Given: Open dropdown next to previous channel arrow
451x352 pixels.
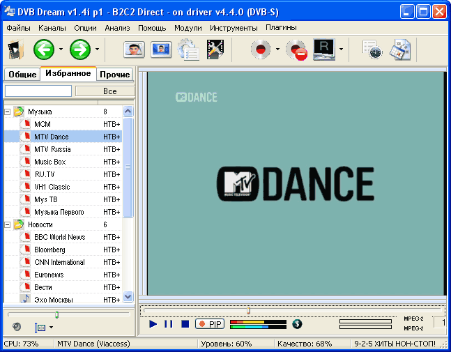Looking at the screenshot, I should tap(61, 49).
